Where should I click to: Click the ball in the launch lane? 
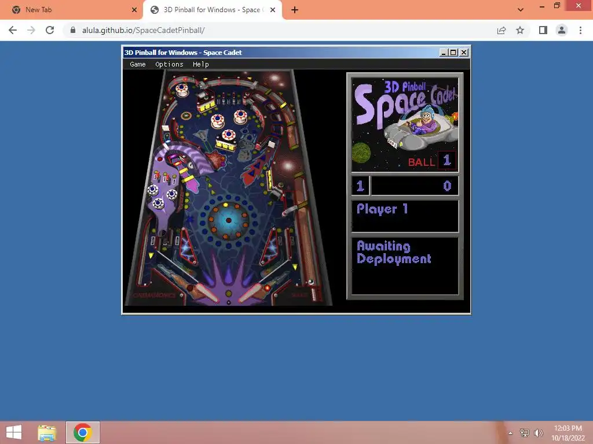[x=311, y=282]
